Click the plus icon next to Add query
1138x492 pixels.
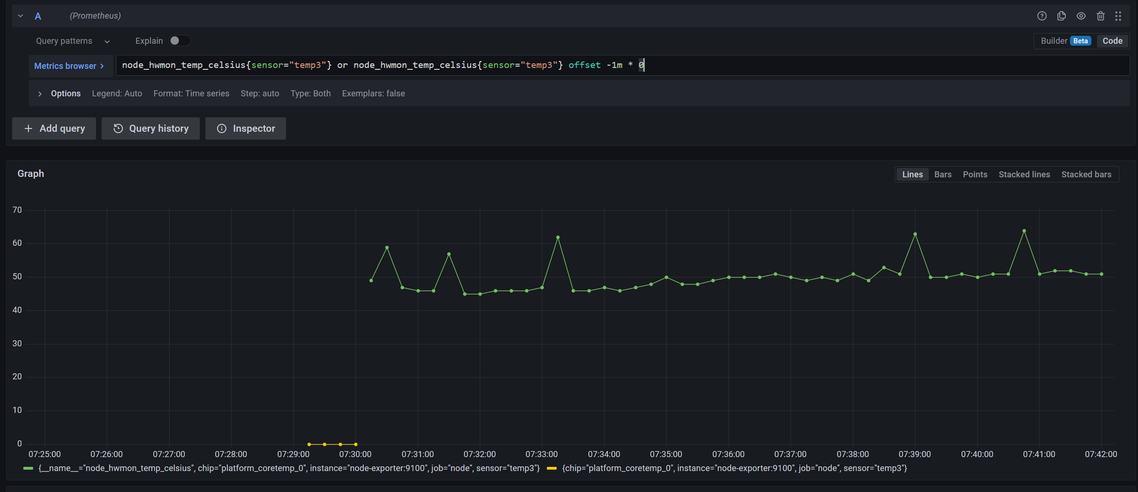(28, 128)
